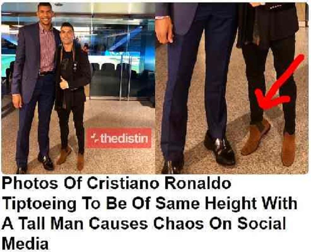Click "Chaos On Social" in the headline

click(220, 223)
